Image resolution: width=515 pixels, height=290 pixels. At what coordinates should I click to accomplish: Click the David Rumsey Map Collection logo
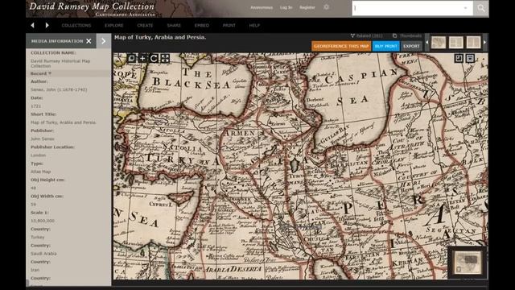(x=92, y=9)
